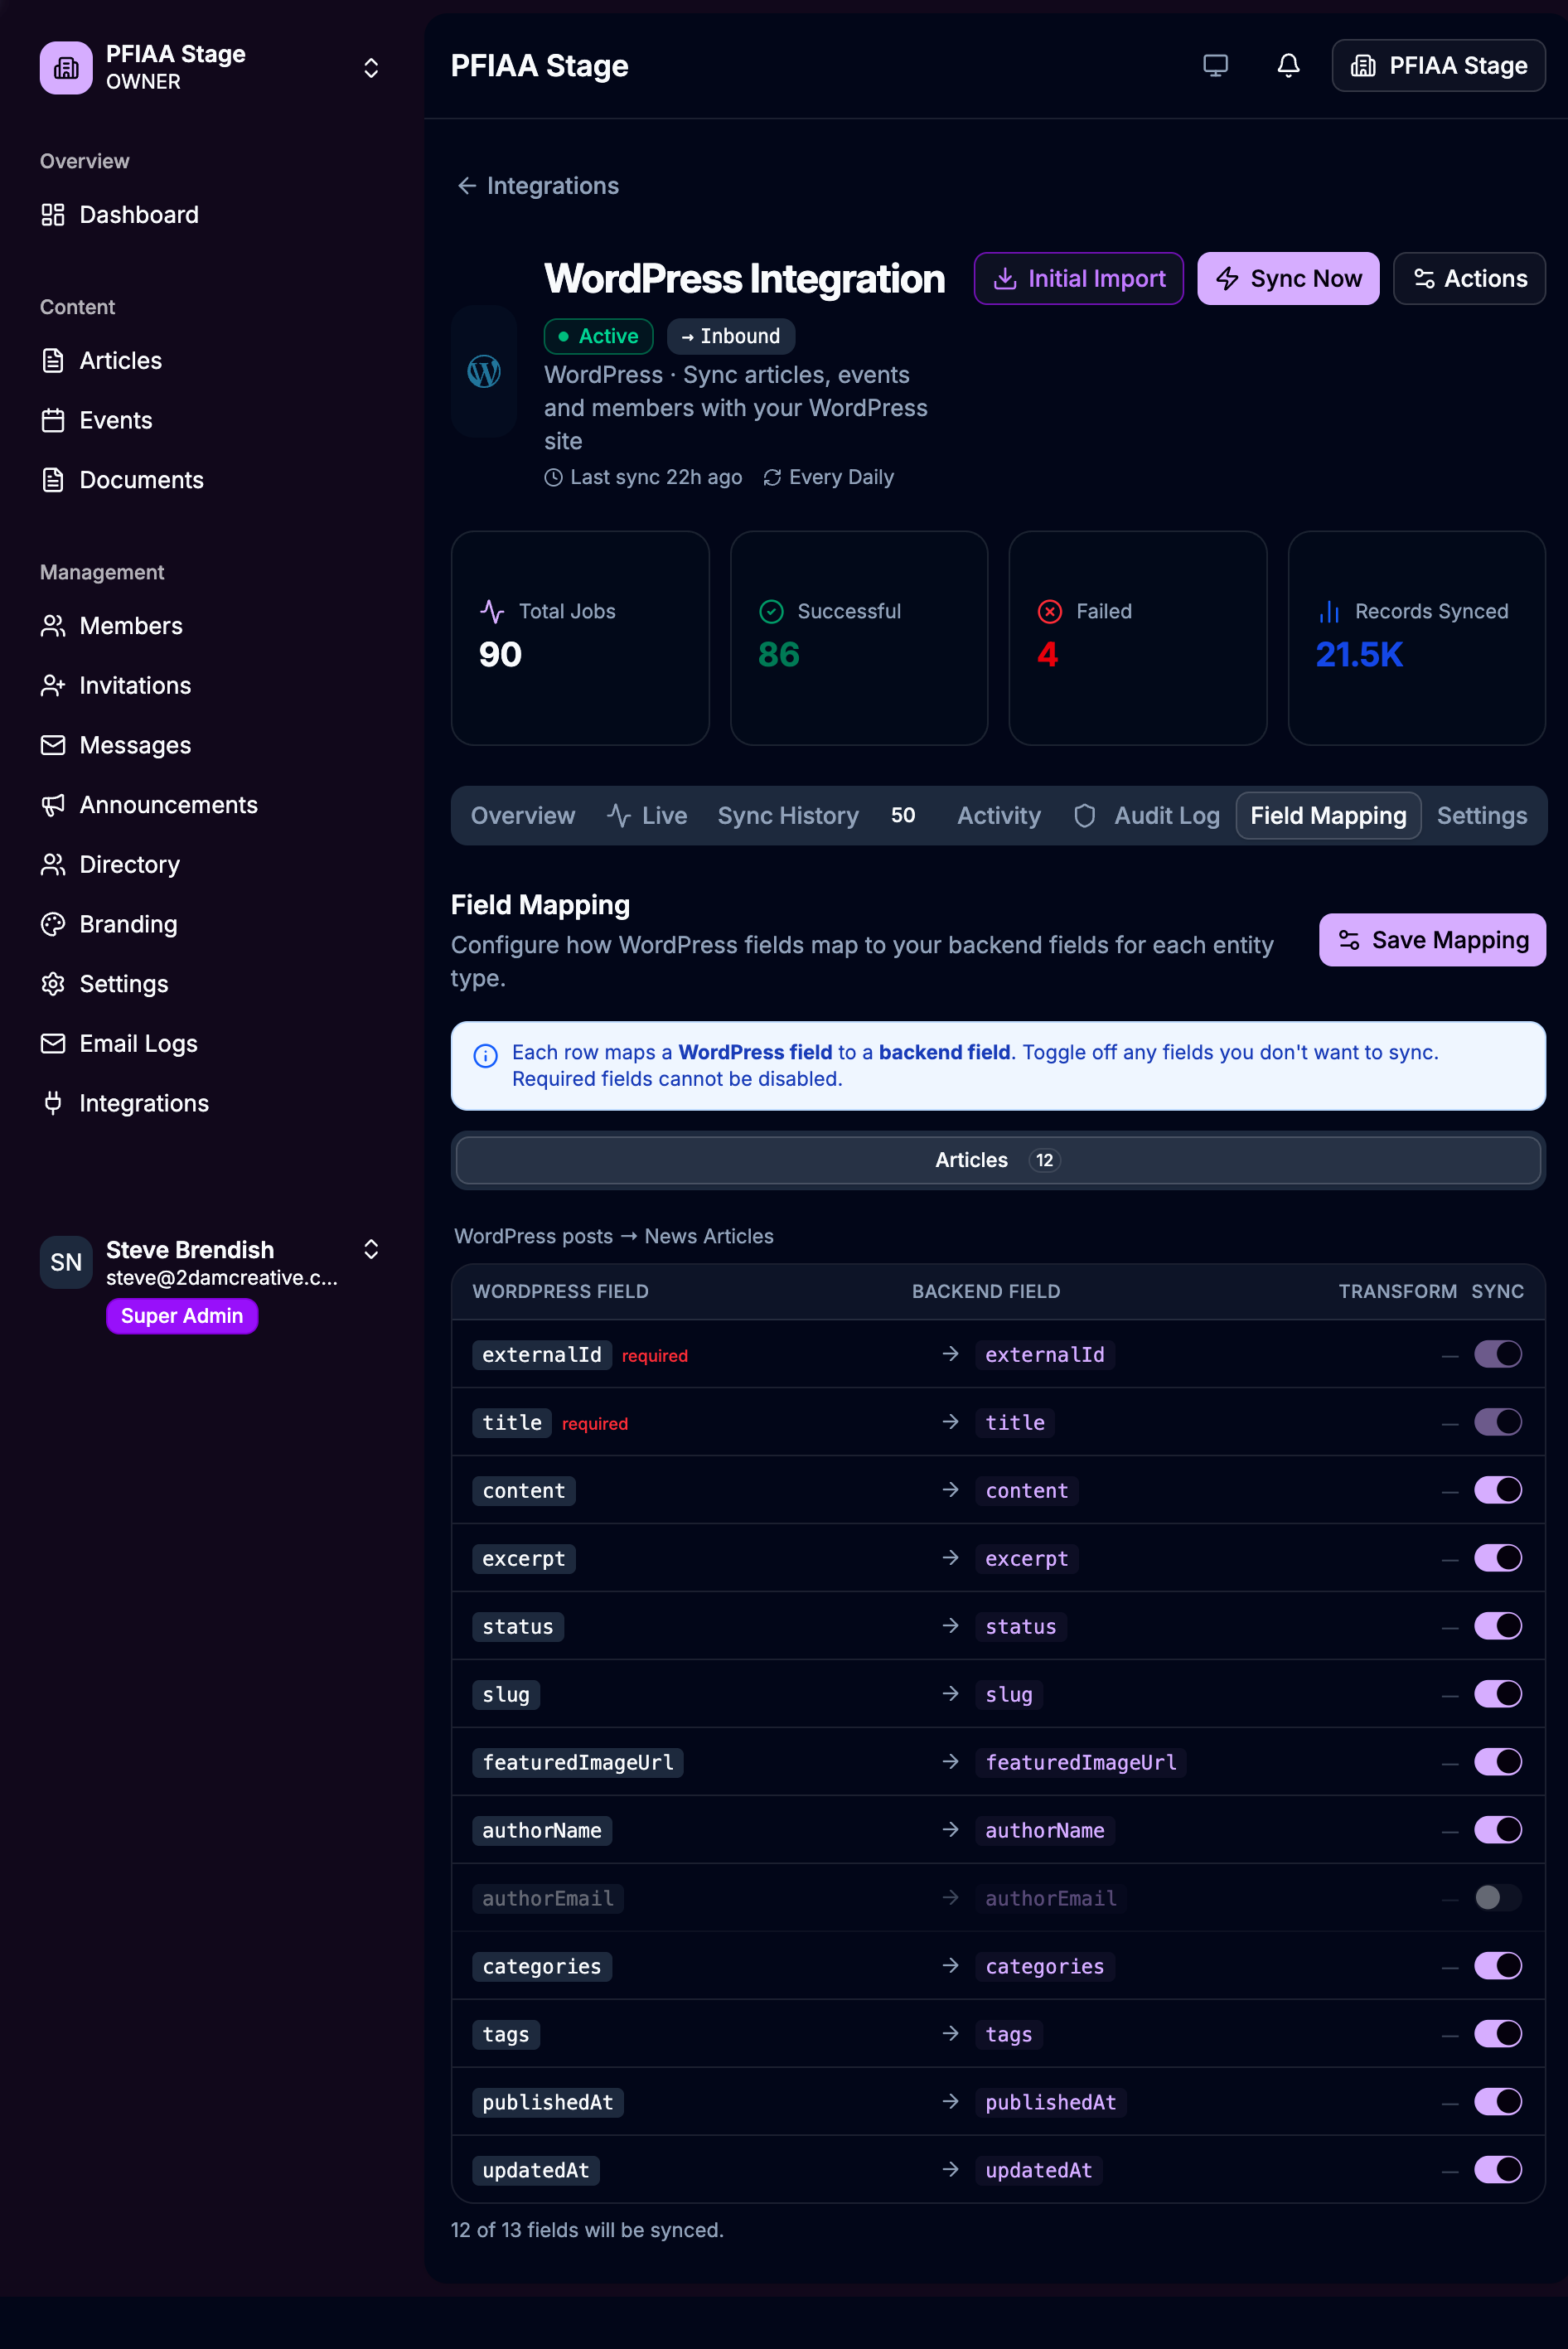Click the WordPress logo icon
Image resolution: width=1568 pixels, height=2349 pixels.
[484, 372]
